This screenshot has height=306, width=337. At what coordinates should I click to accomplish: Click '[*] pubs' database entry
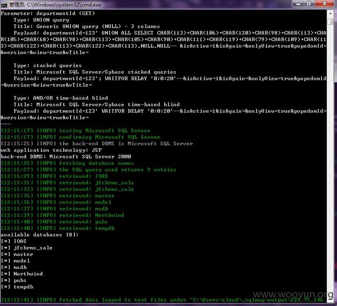[x=13, y=280]
